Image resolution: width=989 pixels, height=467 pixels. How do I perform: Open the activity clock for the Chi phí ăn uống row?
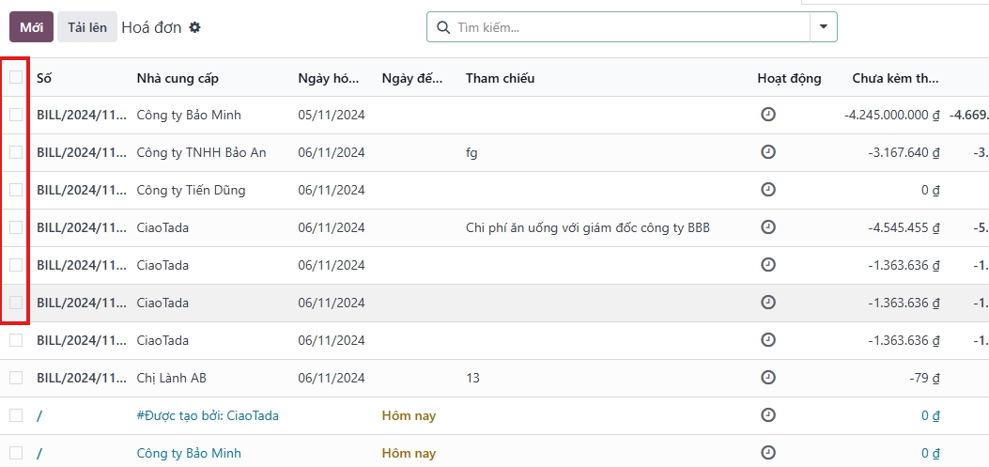click(x=768, y=227)
